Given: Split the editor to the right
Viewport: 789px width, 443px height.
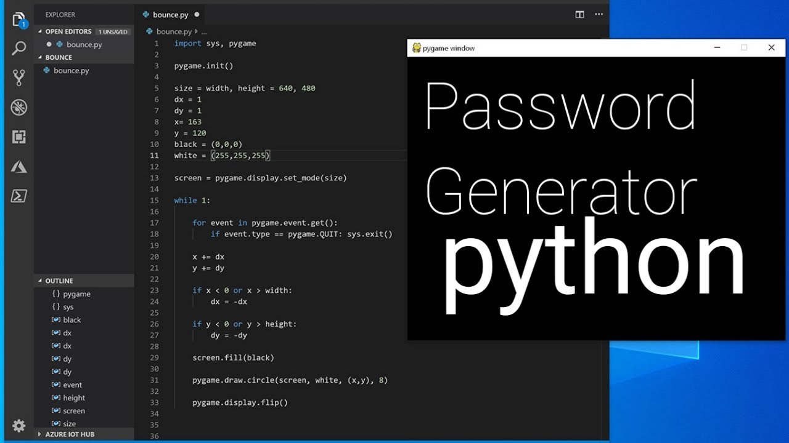Looking at the screenshot, I should [579, 14].
